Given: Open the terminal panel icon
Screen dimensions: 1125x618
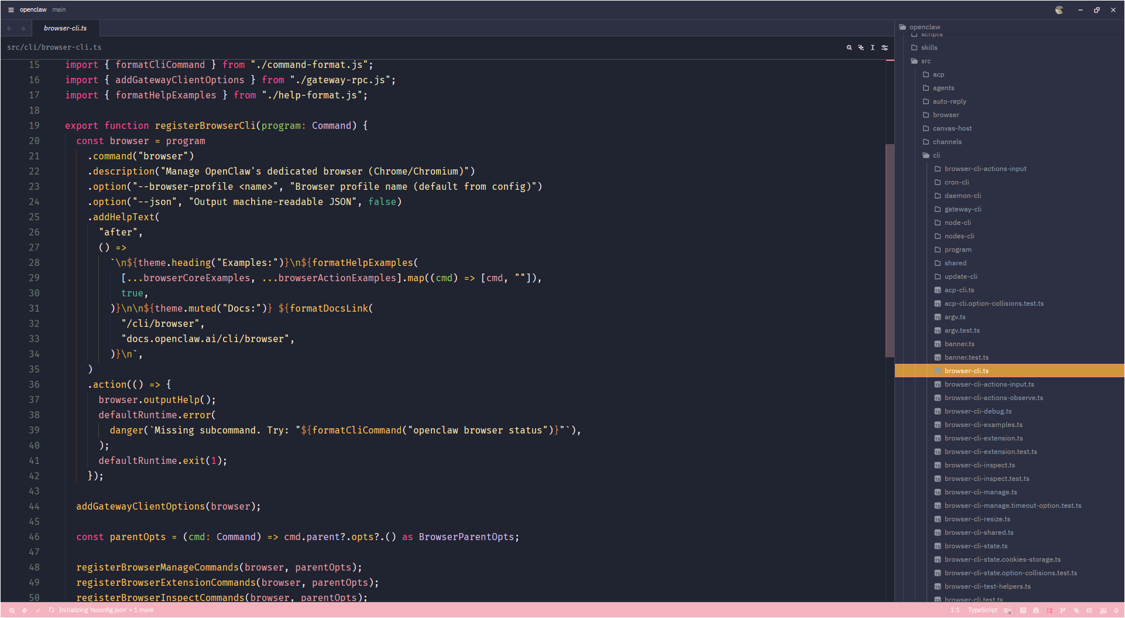Looking at the screenshot, I should (1023, 610).
